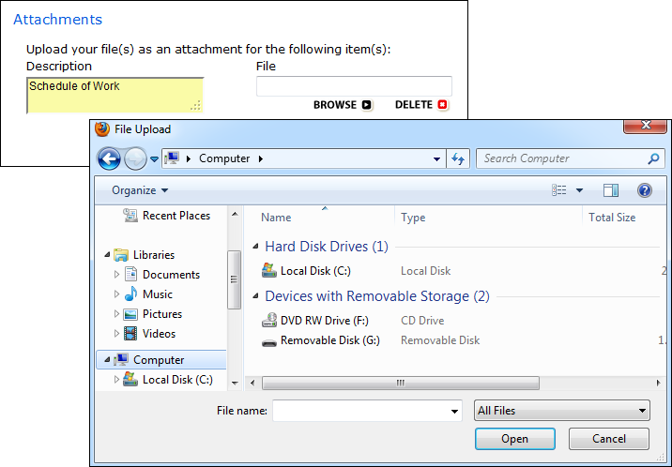
Task: Open the All Files type dropdown
Action: (561, 411)
